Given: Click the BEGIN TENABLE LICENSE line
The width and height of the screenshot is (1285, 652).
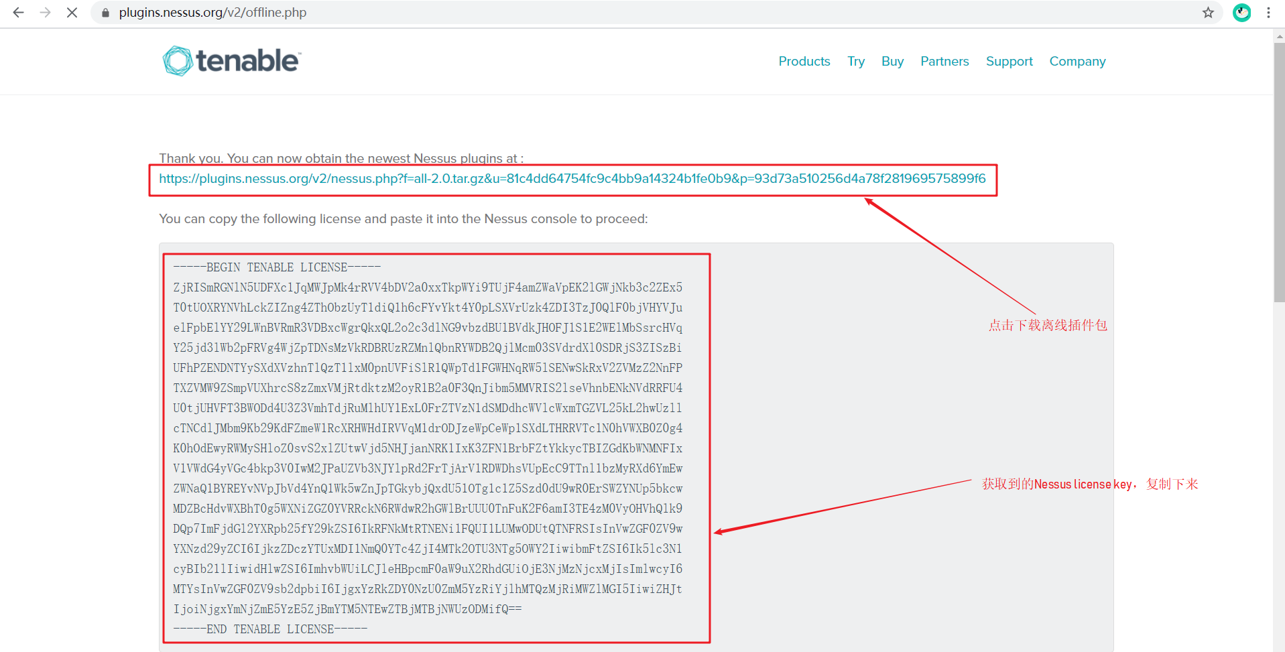Looking at the screenshot, I should pyautogui.click(x=277, y=267).
